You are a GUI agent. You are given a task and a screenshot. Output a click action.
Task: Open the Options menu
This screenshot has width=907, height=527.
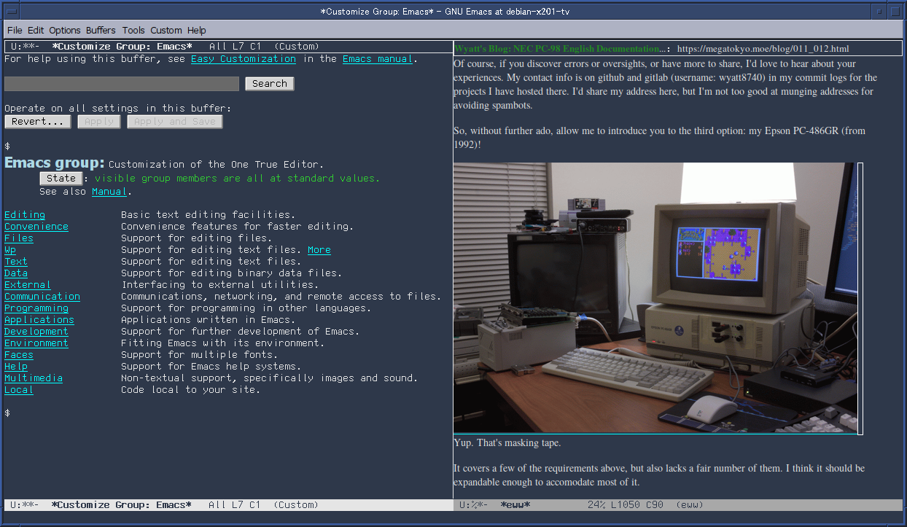tap(65, 31)
